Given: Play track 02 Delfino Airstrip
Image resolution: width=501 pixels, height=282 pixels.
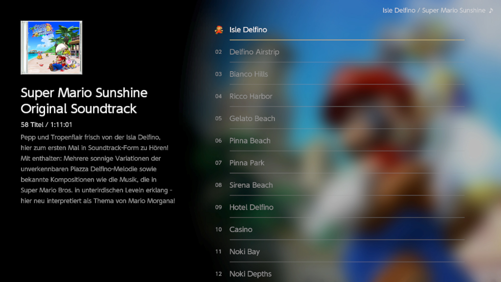Looking at the screenshot, I should pos(254,52).
